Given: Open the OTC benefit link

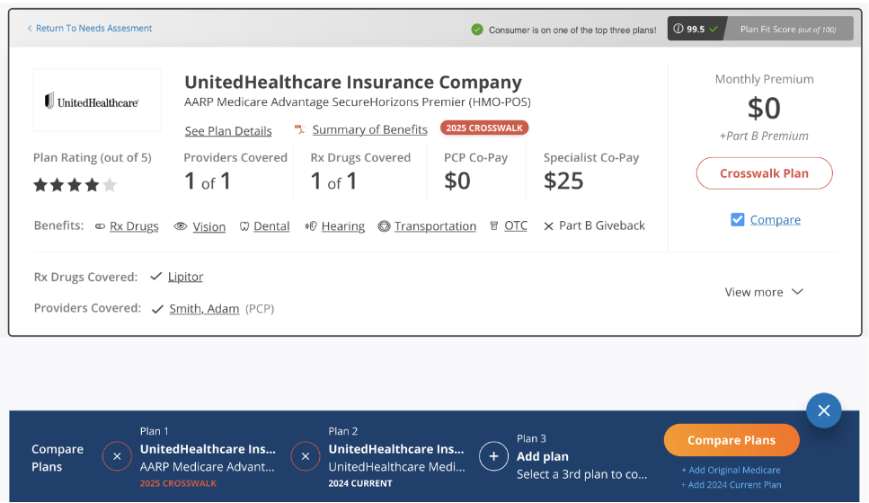Looking at the screenshot, I should (516, 225).
